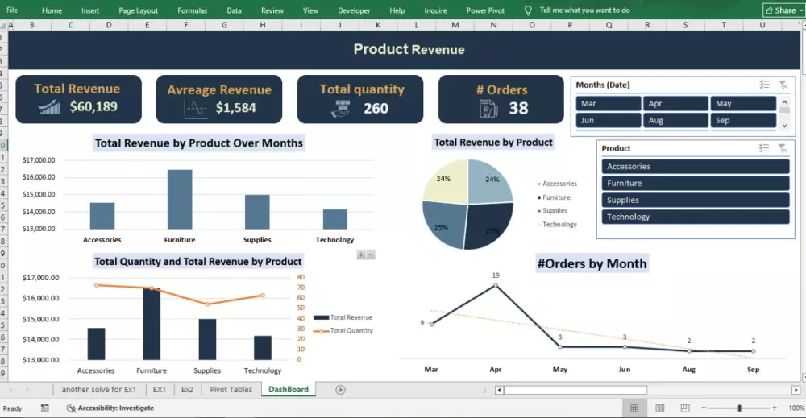Add a new sheet with plus button
806x418 pixels.
pos(340,390)
